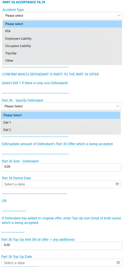Focus the Part 36 Amt - Defendant field

click(62, 167)
